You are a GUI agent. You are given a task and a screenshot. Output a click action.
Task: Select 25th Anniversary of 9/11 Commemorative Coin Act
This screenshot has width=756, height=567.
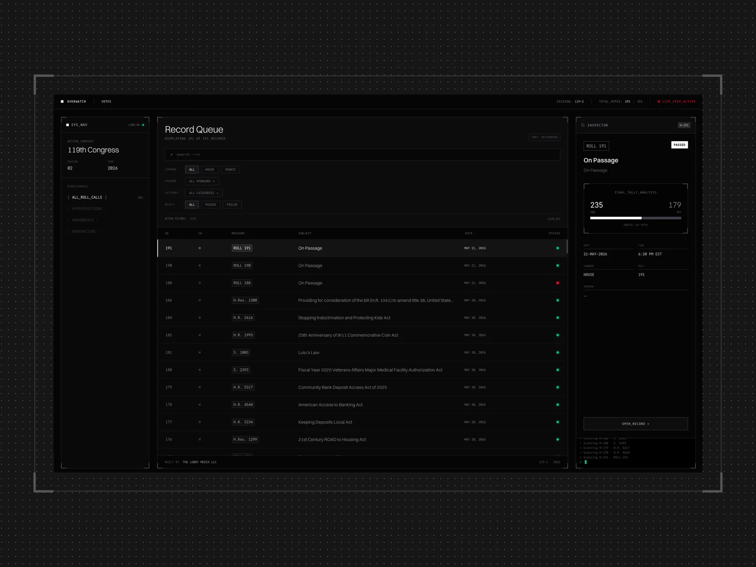[362, 335]
